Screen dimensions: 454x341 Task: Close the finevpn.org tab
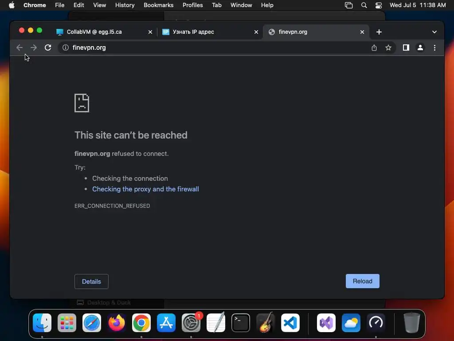[362, 32]
